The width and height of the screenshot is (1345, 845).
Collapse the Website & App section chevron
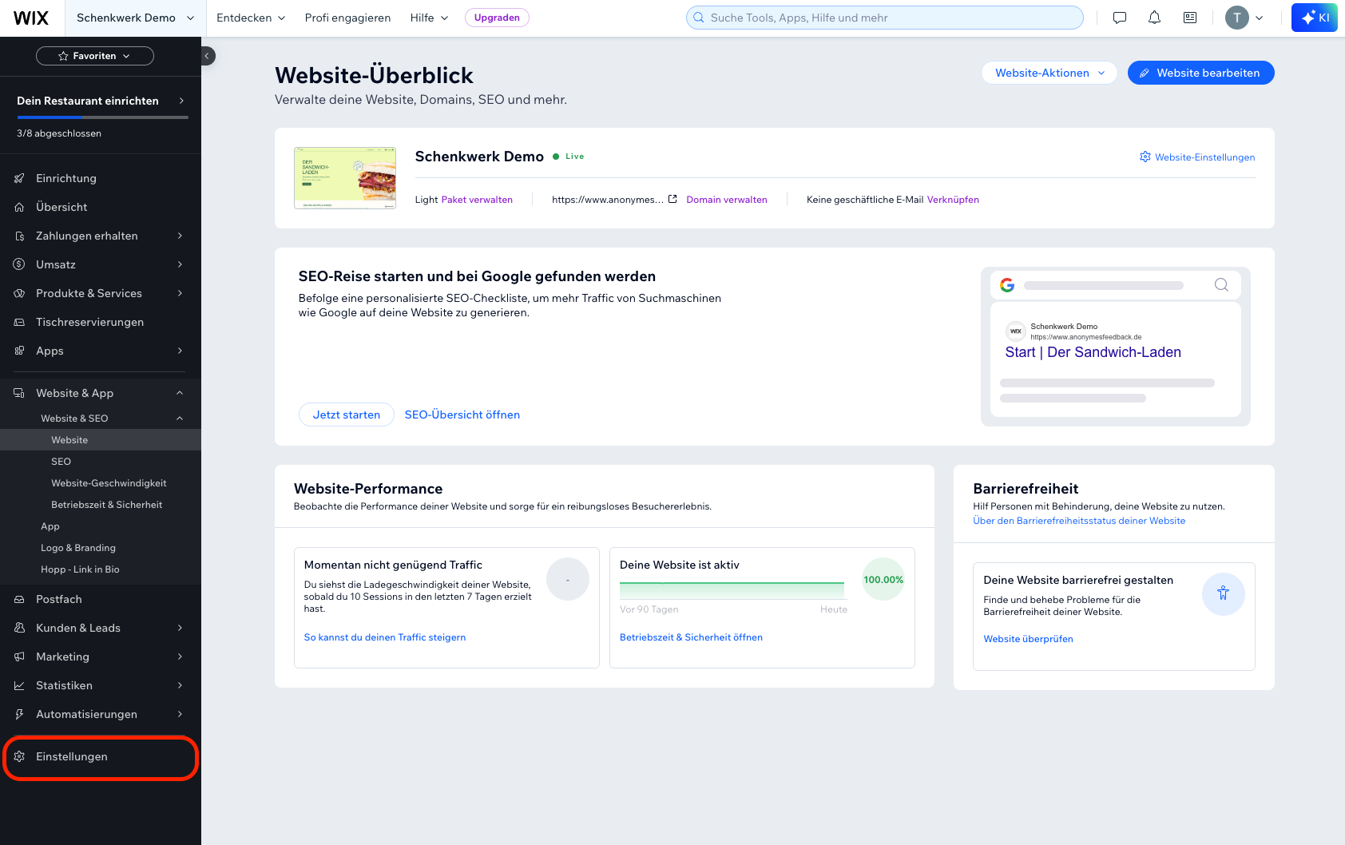click(x=180, y=393)
